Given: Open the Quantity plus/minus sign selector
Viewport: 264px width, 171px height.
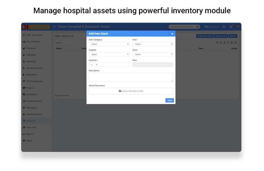Looking at the screenshot, I should pos(94,65).
